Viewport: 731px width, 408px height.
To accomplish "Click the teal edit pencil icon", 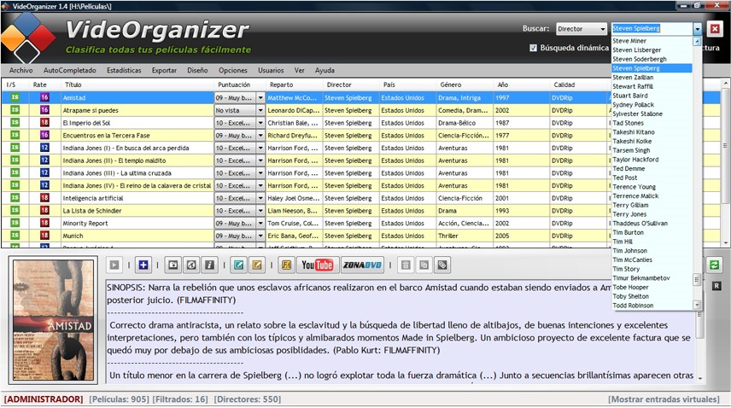I will coord(239,265).
